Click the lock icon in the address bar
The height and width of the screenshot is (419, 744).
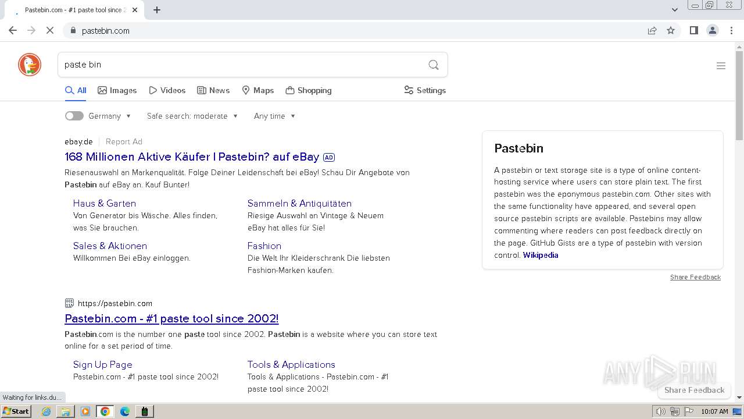[73, 30]
